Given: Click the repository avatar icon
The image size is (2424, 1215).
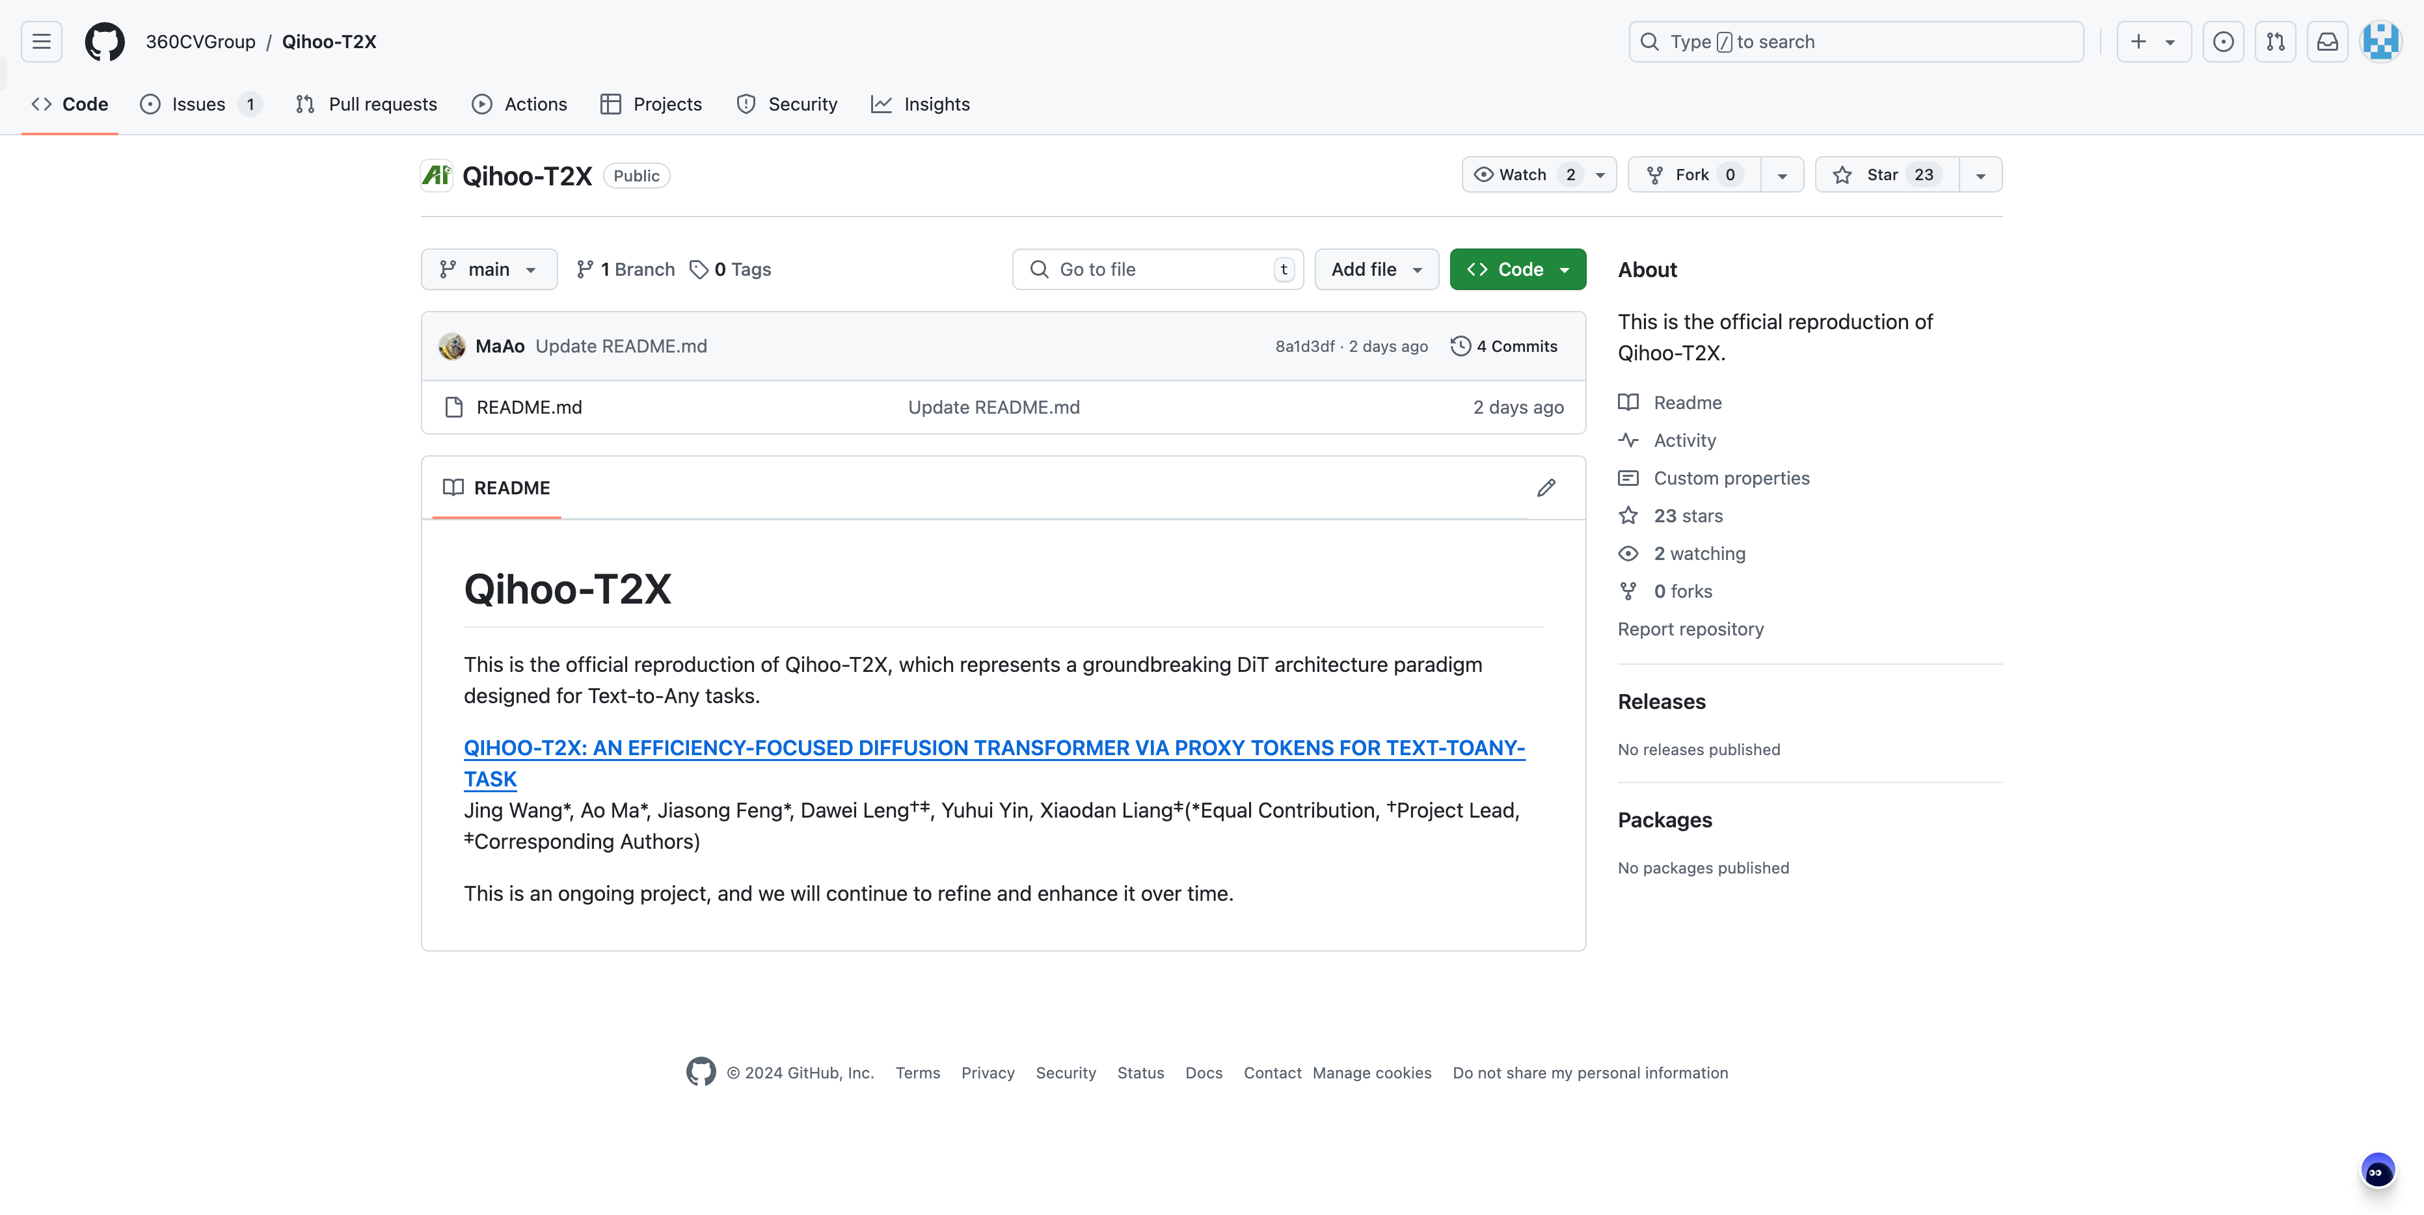Looking at the screenshot, I should point(437,175).
